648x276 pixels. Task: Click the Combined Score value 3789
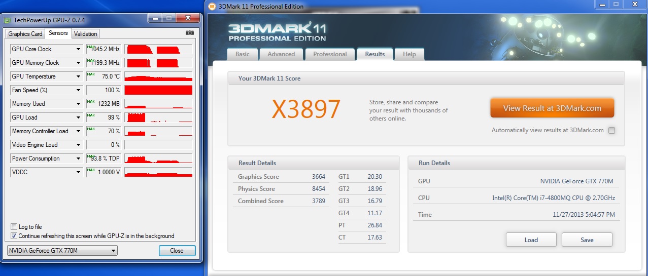click(x=319, y=201)
